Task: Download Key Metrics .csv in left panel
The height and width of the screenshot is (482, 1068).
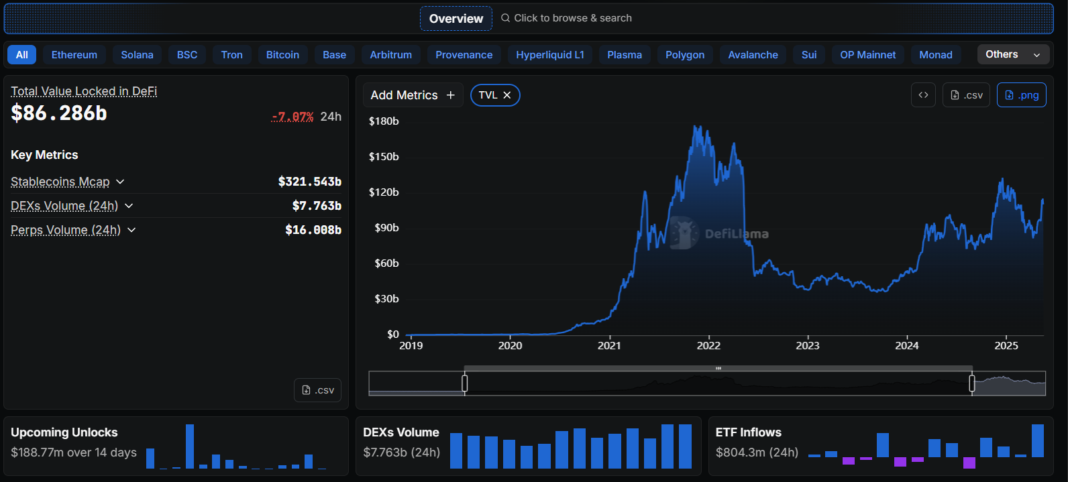Action: [318, 390]
